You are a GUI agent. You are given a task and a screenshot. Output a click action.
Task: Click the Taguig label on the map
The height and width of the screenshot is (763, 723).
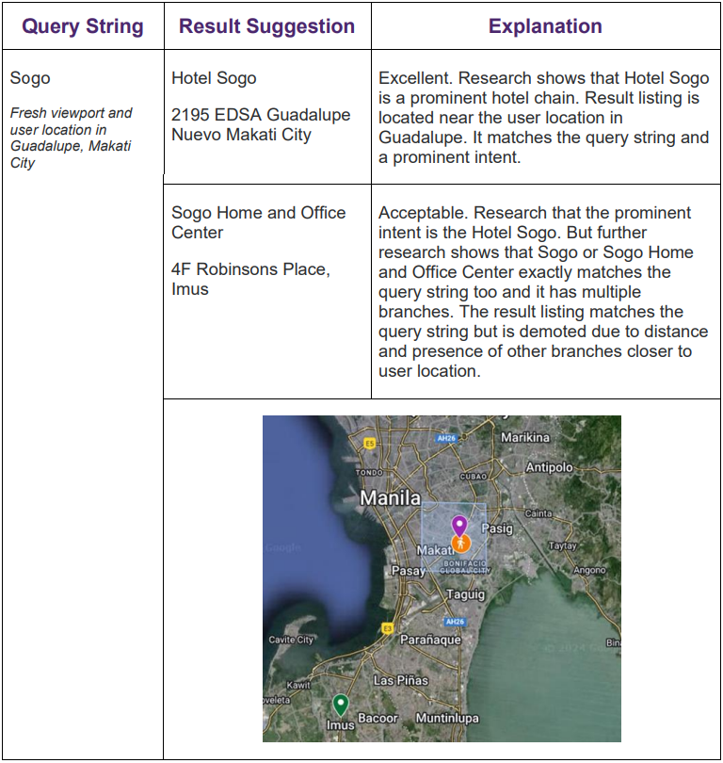tap(465, 594)
